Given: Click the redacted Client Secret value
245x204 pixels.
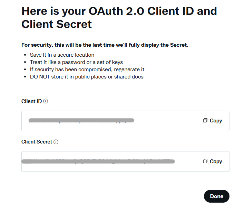Looking at the screenshot, I should 98,161.
